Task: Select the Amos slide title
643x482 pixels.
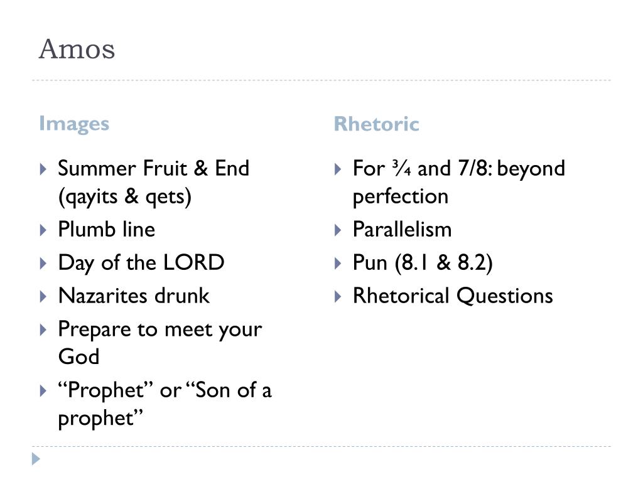Action: click(77, 49)
